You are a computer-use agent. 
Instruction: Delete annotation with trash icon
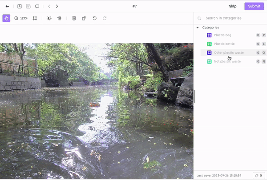pyautogui.click(x=74, y=18)
